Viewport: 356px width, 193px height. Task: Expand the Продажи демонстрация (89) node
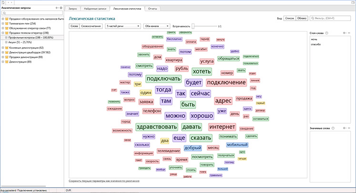click(x=3, y=57)
